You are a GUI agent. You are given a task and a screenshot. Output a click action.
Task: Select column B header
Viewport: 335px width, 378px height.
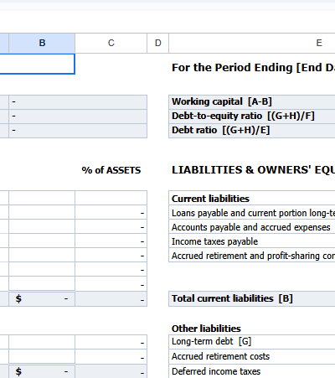point(42,43)
